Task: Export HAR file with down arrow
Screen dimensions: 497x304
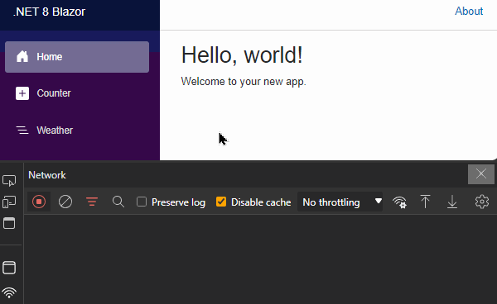Action: 452,202
